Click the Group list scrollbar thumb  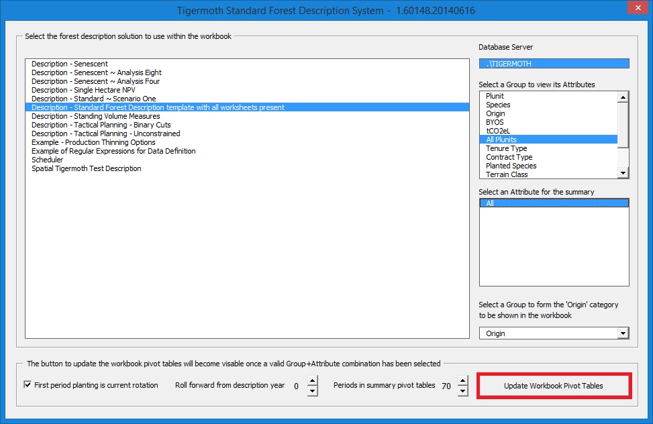[x=623, y=125]
